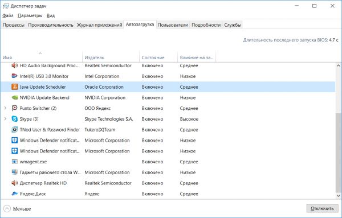
Task: Select the Гаджеты рабочего стола W... entry name
Action: tap(50, 172)
